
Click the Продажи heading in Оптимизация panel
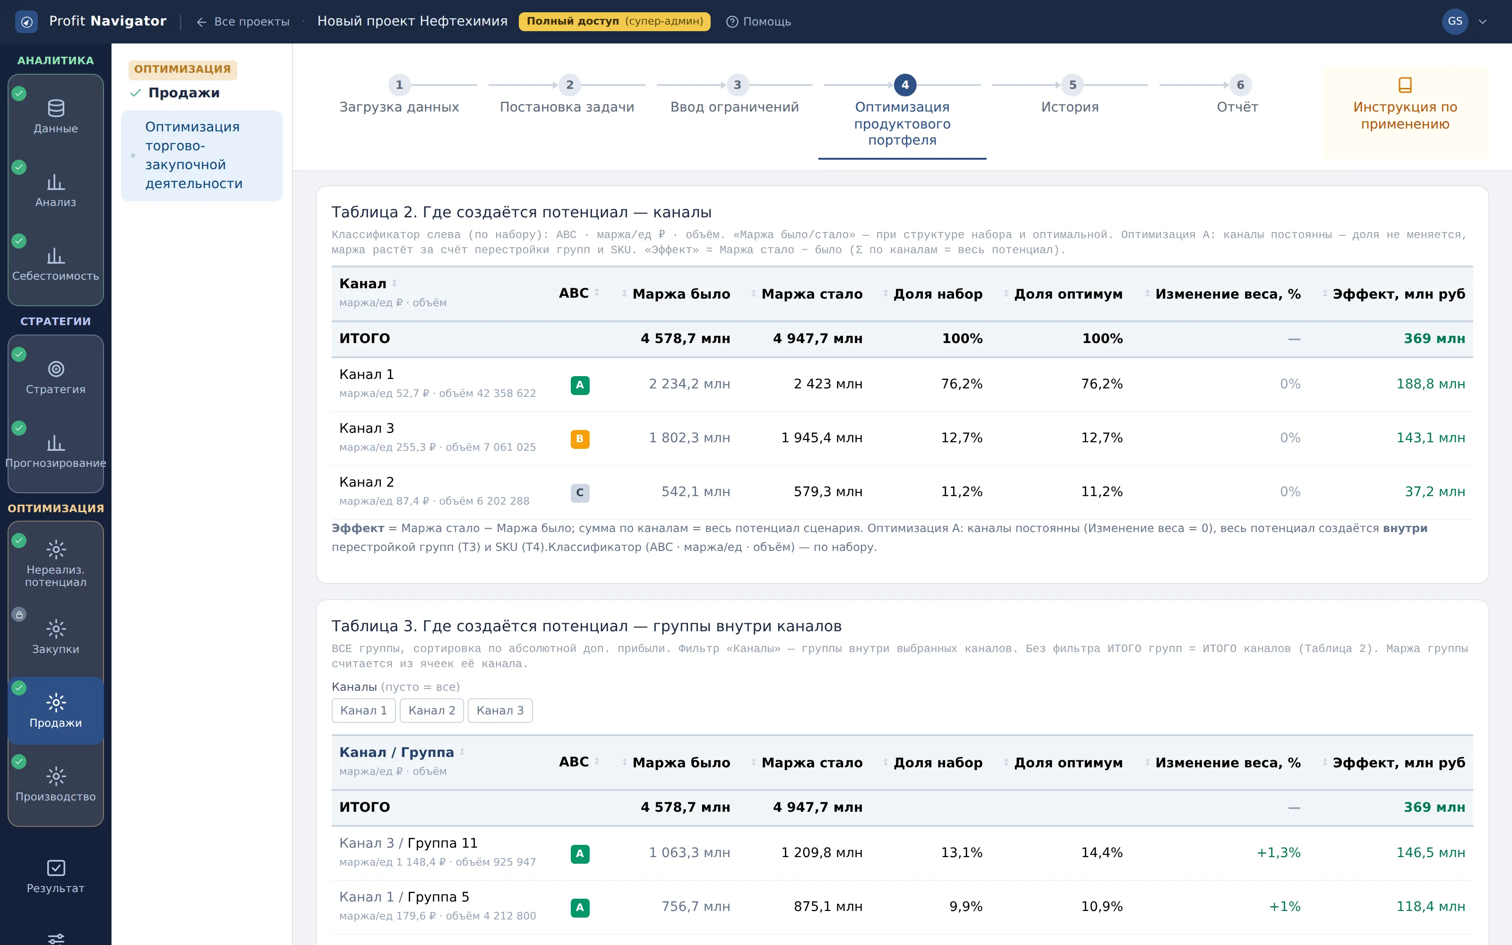[184, 93]
